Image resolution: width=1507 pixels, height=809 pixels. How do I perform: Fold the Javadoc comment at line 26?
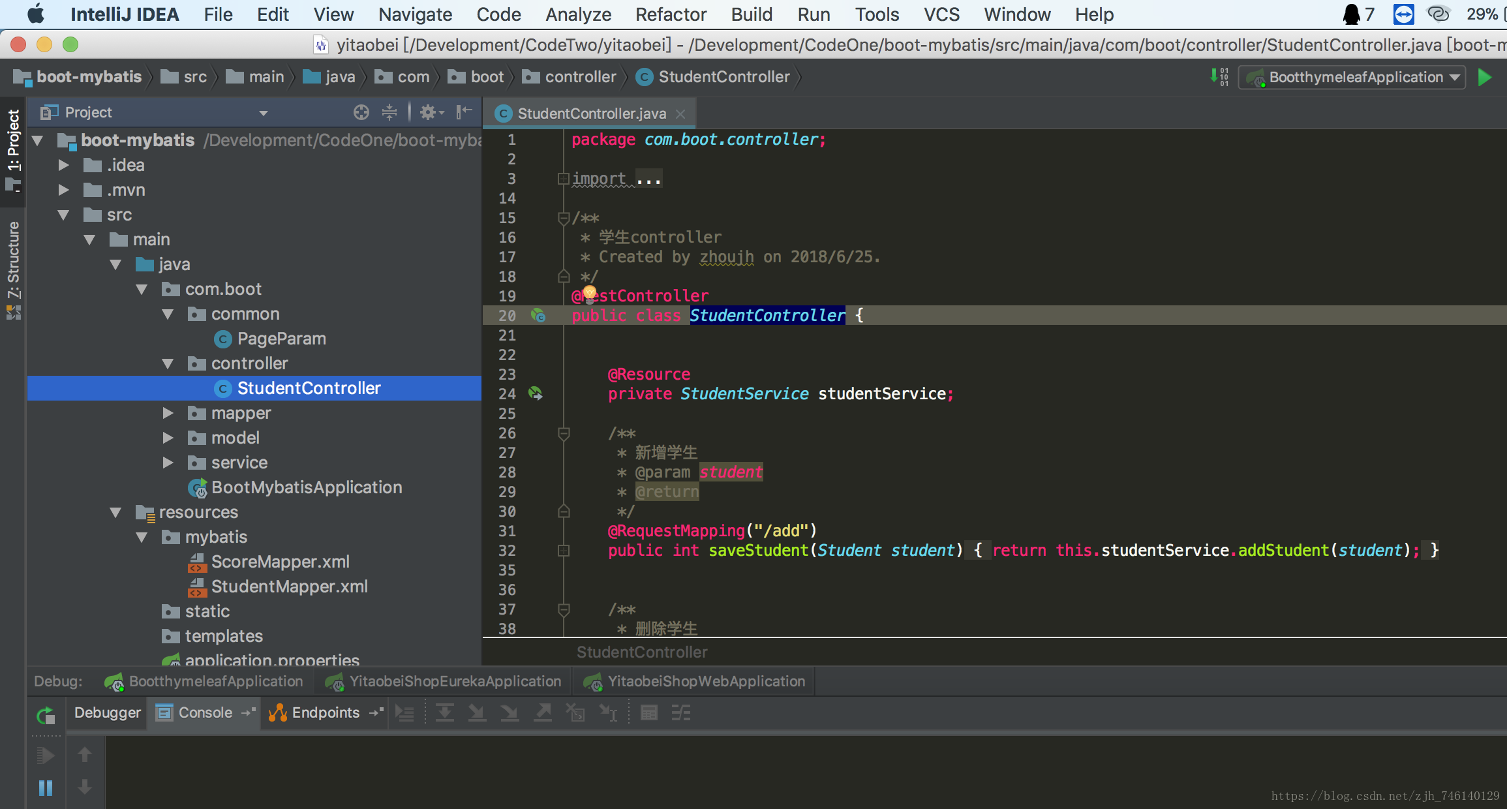[x=564, y=433]
